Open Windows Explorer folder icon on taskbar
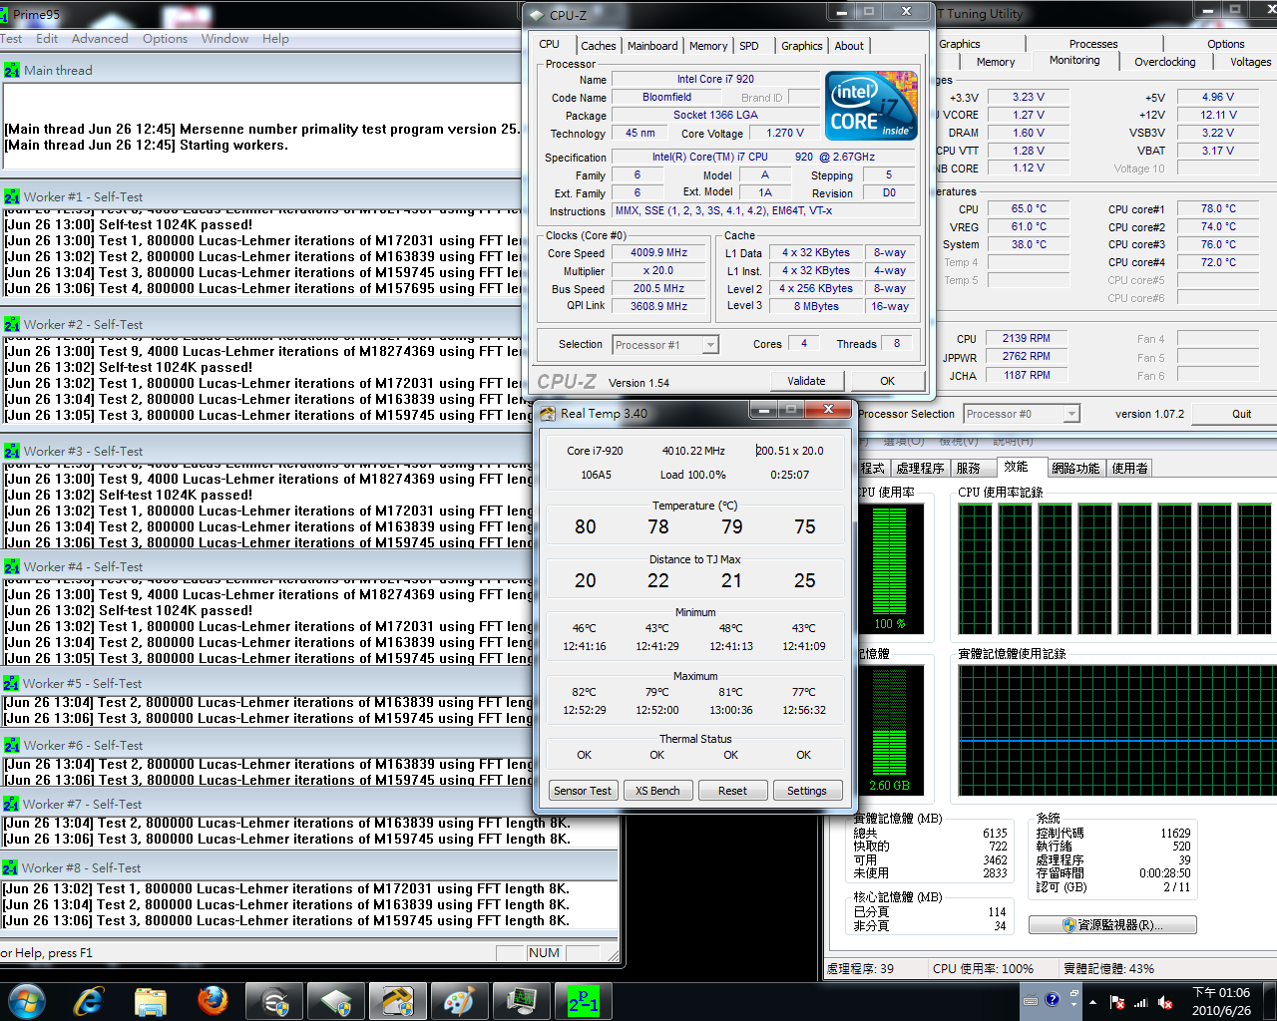The width and height of the screenshot is (1277, 1021). pyautogui.click(x=150, y=1001)
